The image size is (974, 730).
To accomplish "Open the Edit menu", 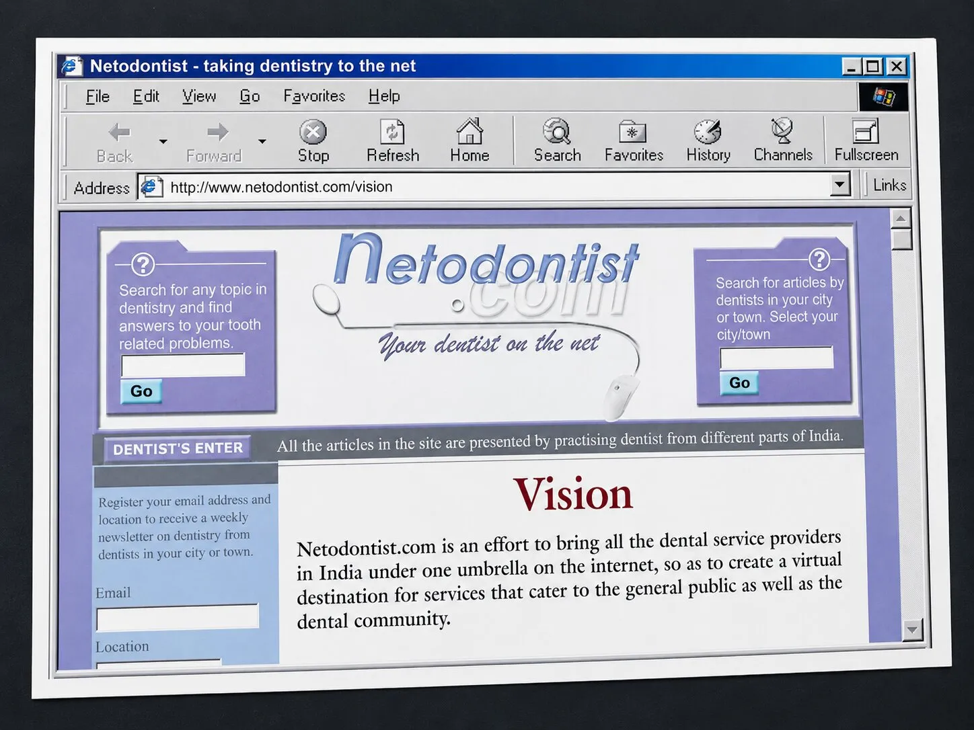I will [x=146, y=97].
